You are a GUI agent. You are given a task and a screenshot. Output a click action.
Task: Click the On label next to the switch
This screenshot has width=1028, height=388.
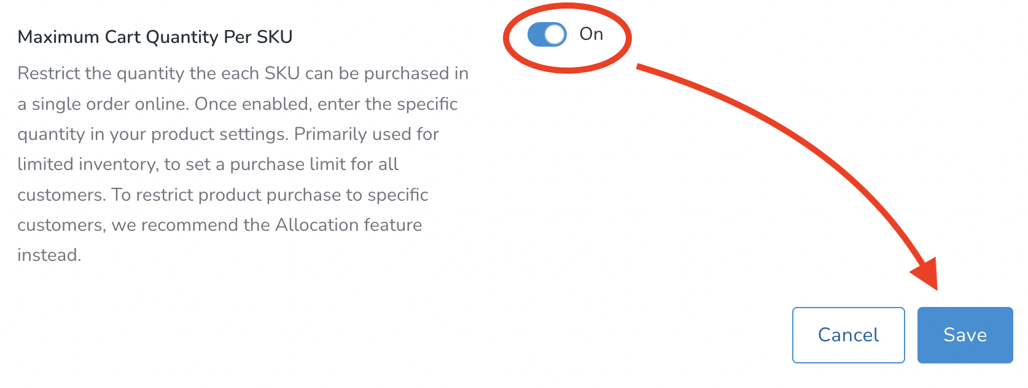[593, 35]
